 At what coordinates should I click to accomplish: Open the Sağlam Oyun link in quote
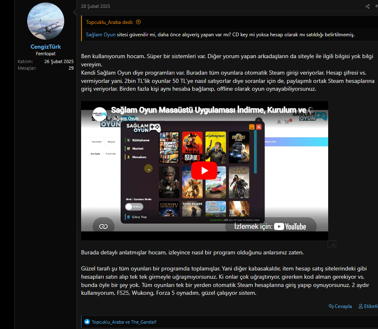pyautogui.click(x=100, y=35)
